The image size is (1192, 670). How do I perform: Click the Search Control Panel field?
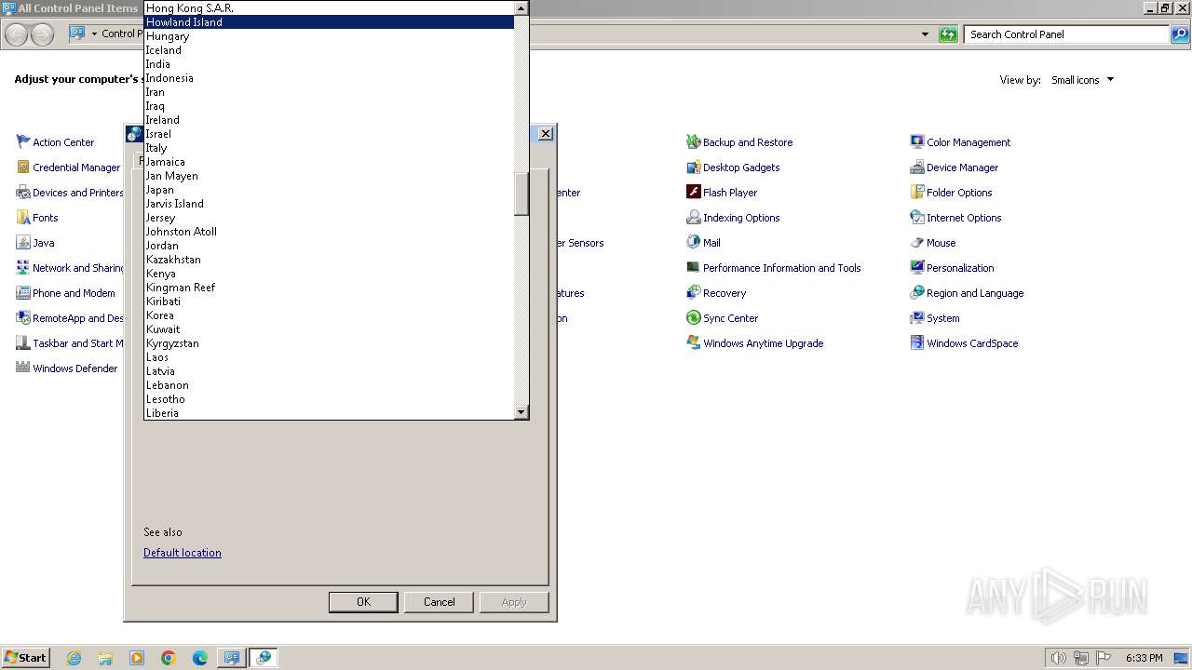1066,34
